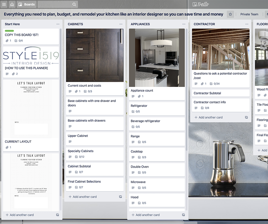Click checklist 0/5 badge on Range card
The image size is (268, 224).
point(142,142)
